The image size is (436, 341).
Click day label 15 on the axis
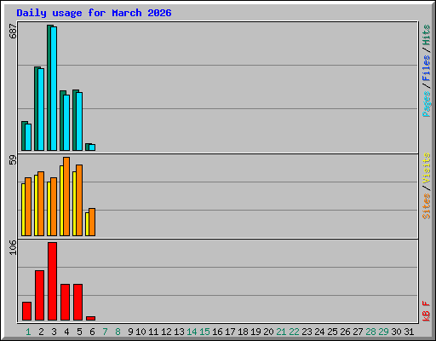[x=204, y=332]
